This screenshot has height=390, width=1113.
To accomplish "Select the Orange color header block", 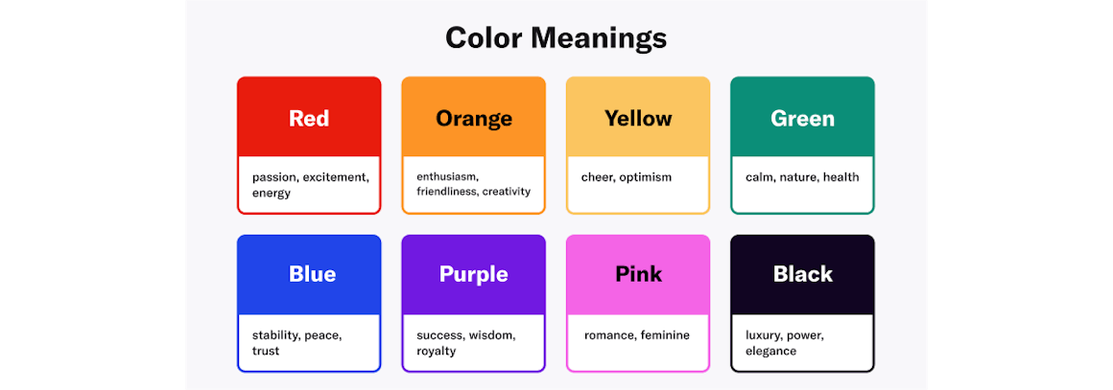I will pyautogui.click(x=473, y=117).
